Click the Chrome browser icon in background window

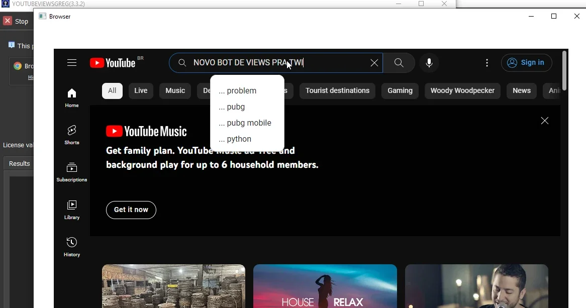click(x=18, y=66)
